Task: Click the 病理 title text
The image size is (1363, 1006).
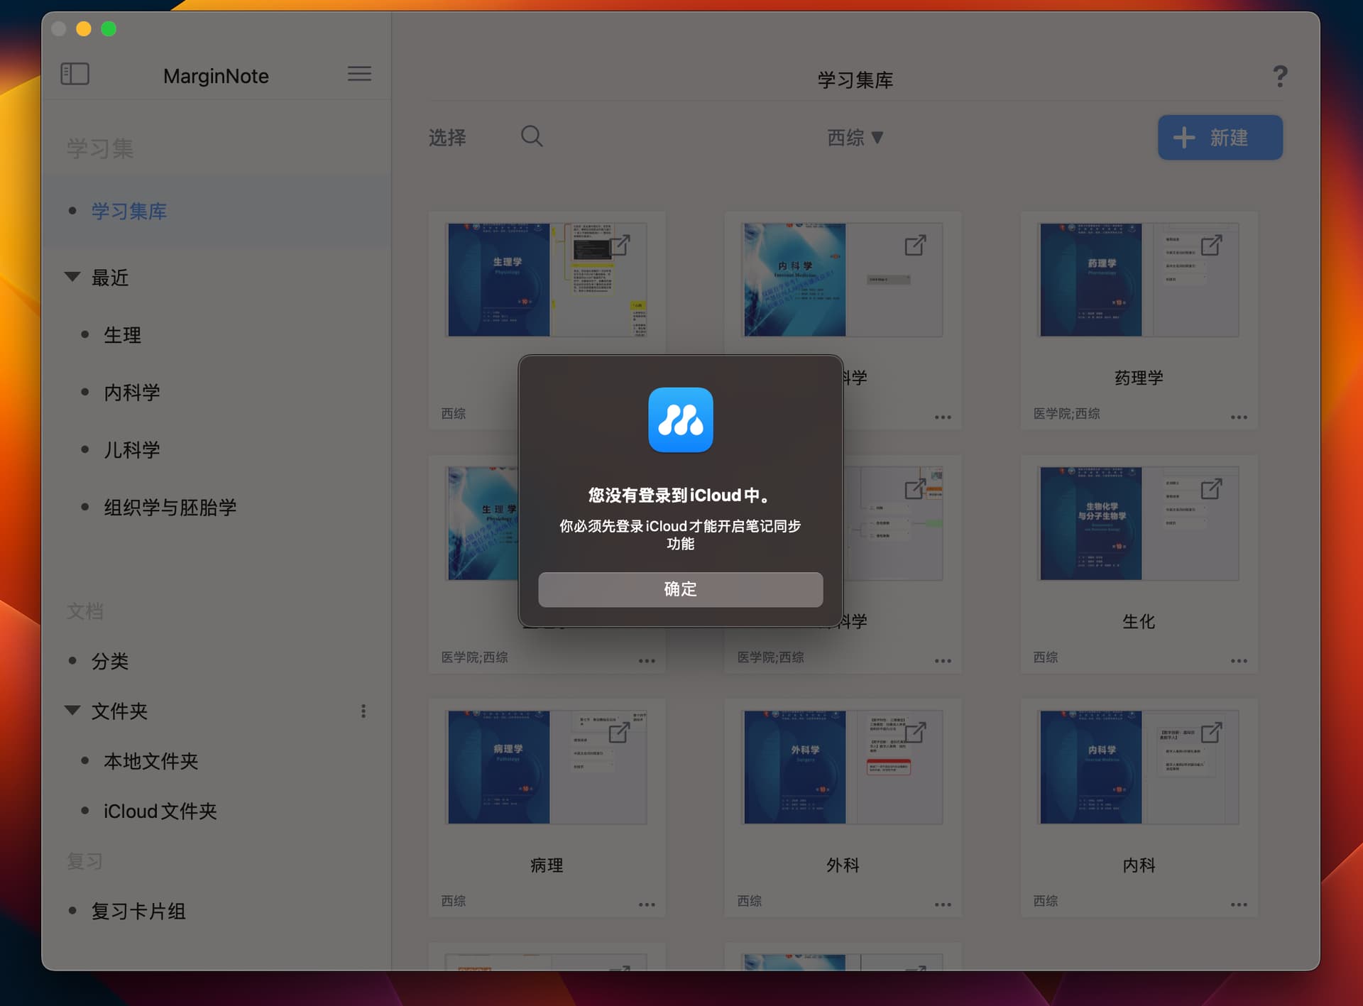Action: tap(547, 865)
